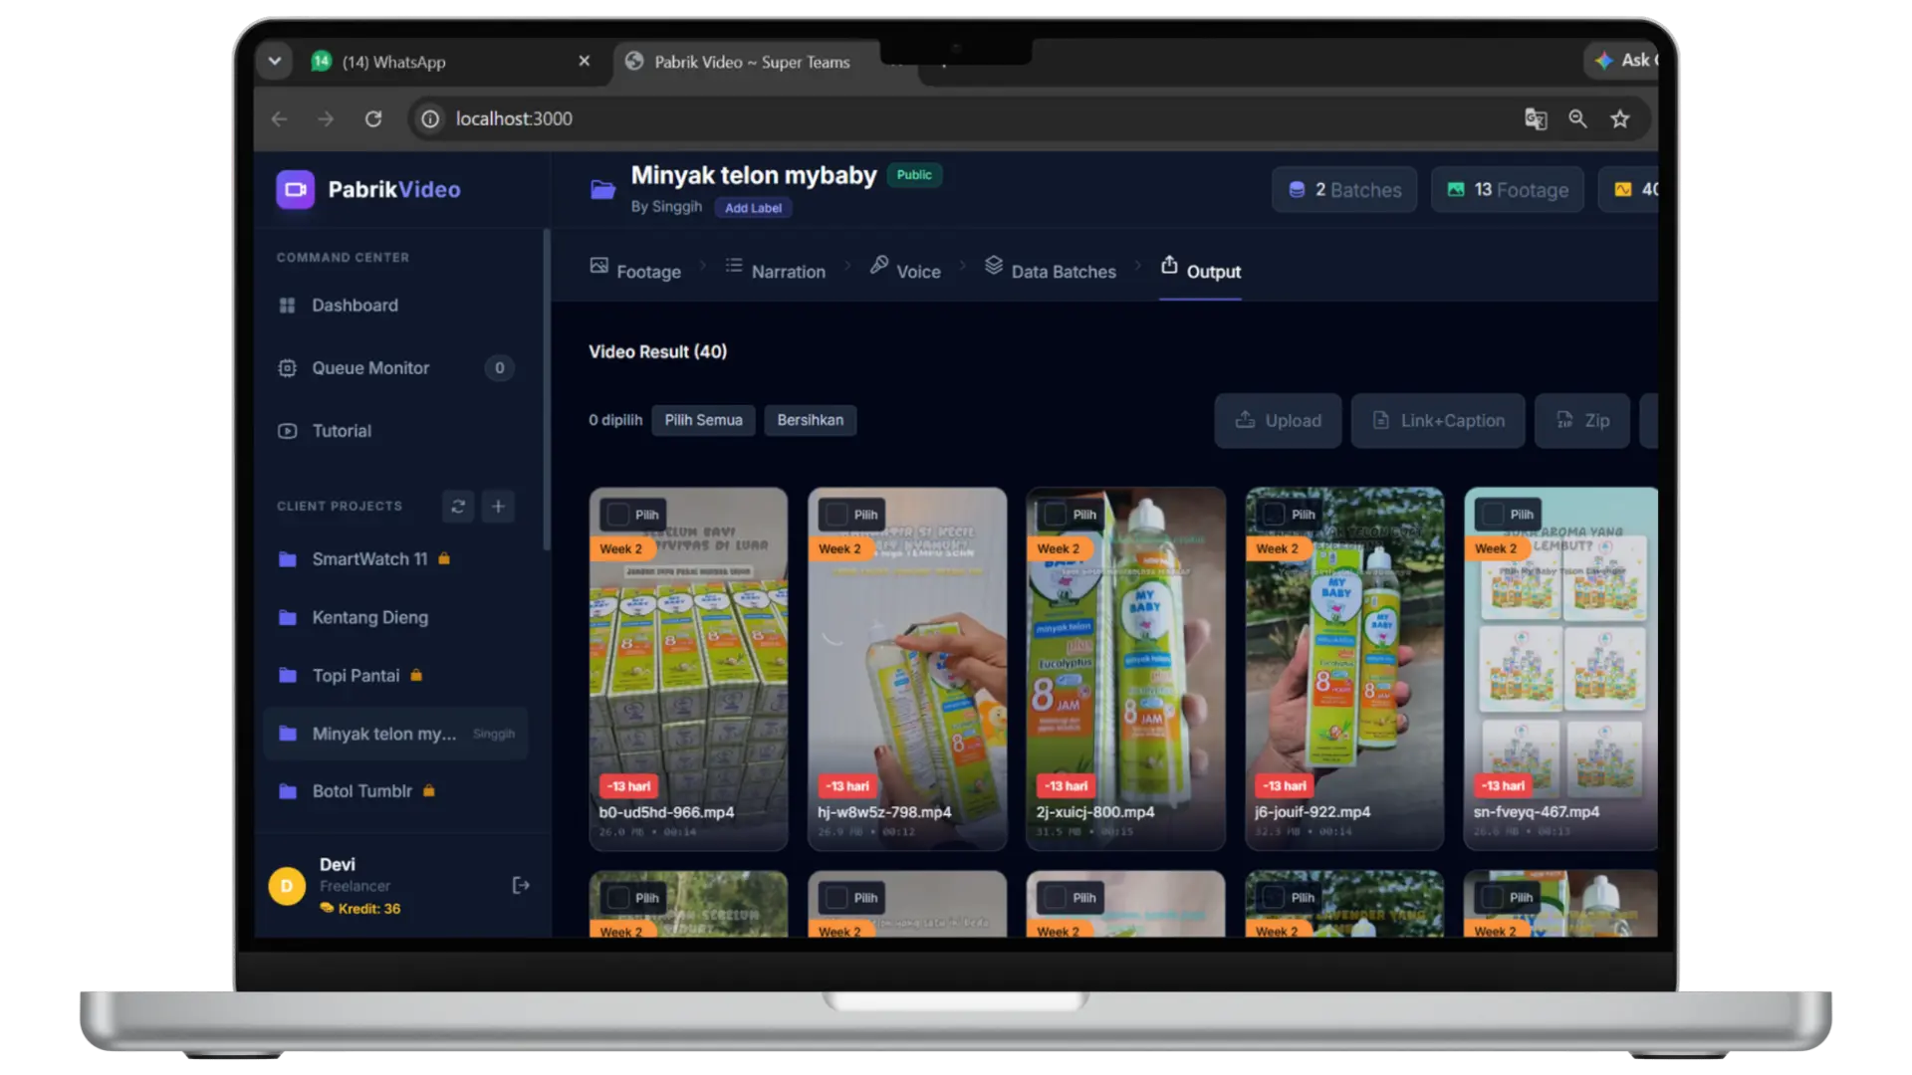Click the Zip download button

tap(1582, 420)
